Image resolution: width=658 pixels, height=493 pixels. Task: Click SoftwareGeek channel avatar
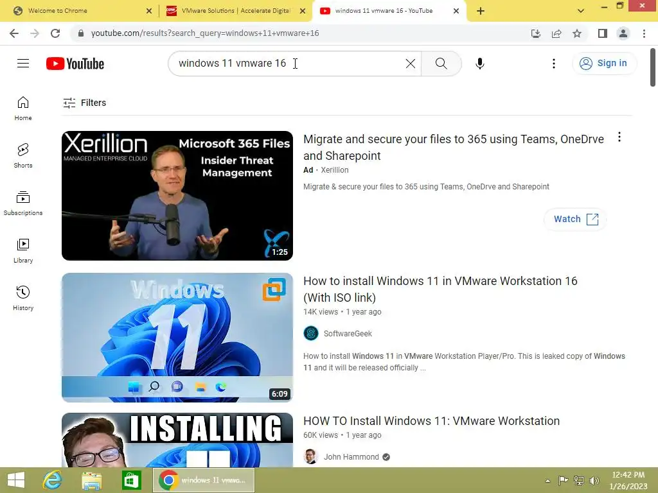click(x=311, y=334)
